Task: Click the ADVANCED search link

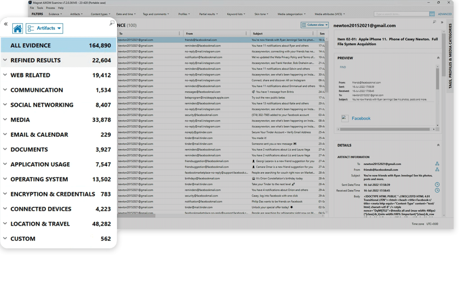Action: point(445,14)
